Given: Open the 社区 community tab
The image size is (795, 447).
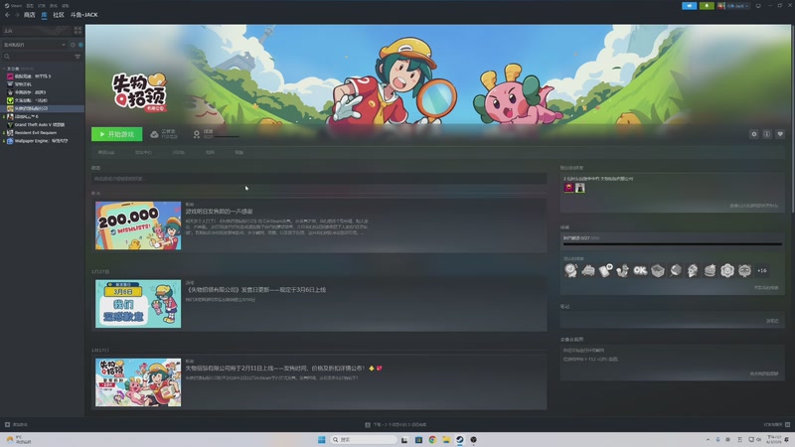Looking at the screenshot, I should click(x=59, y=15).
